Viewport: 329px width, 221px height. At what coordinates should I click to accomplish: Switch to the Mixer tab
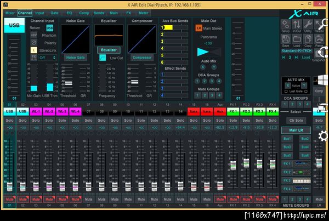click(x=10, y=13)
